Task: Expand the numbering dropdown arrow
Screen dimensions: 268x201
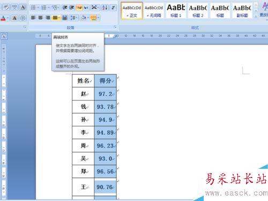Action: pyautogui.click(x=49, y=8)
